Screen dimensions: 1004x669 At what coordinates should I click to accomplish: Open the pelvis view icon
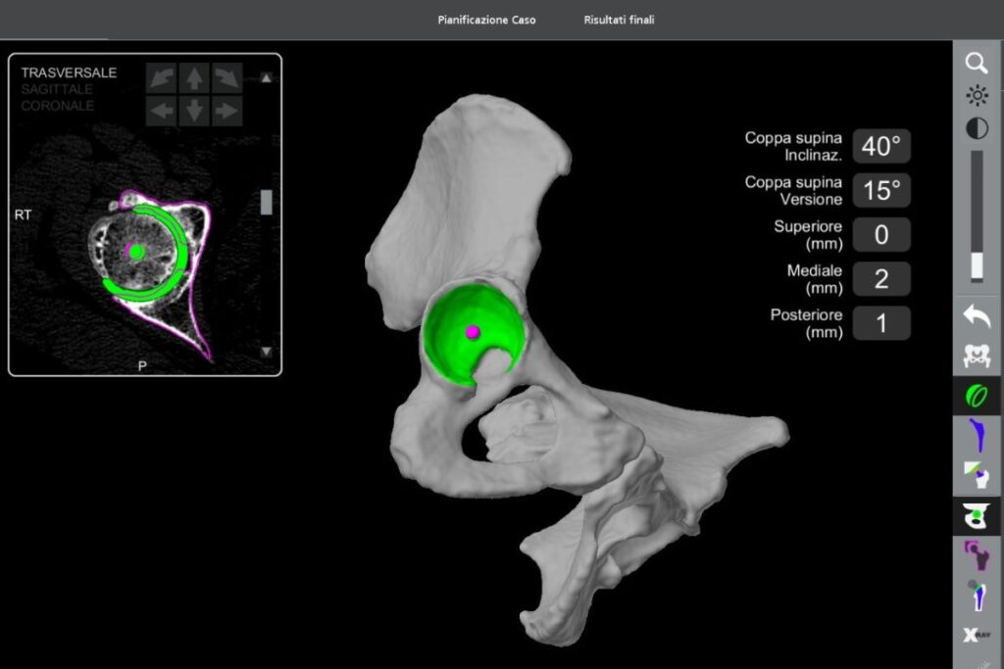coord(977,357)
